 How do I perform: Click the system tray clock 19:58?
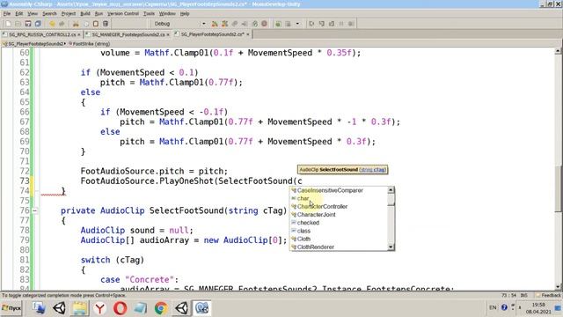[538, 305]
